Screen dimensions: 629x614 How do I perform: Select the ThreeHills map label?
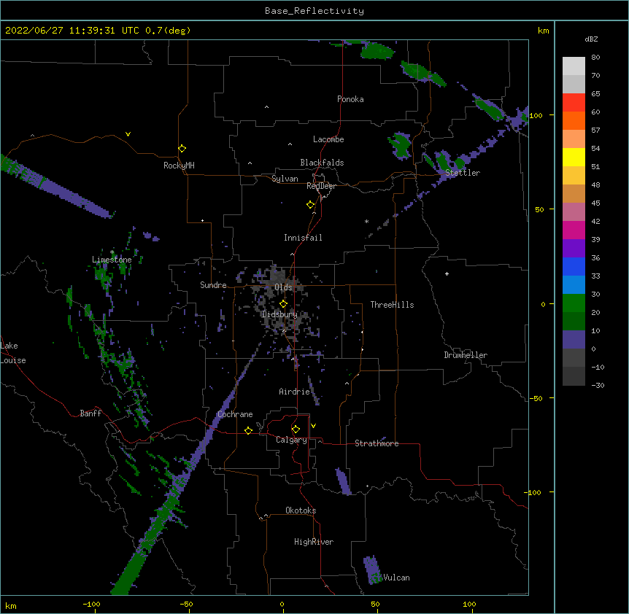(x=392, y=305)
